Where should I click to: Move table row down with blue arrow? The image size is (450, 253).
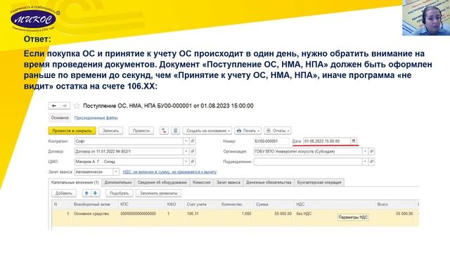coord(96,193)
